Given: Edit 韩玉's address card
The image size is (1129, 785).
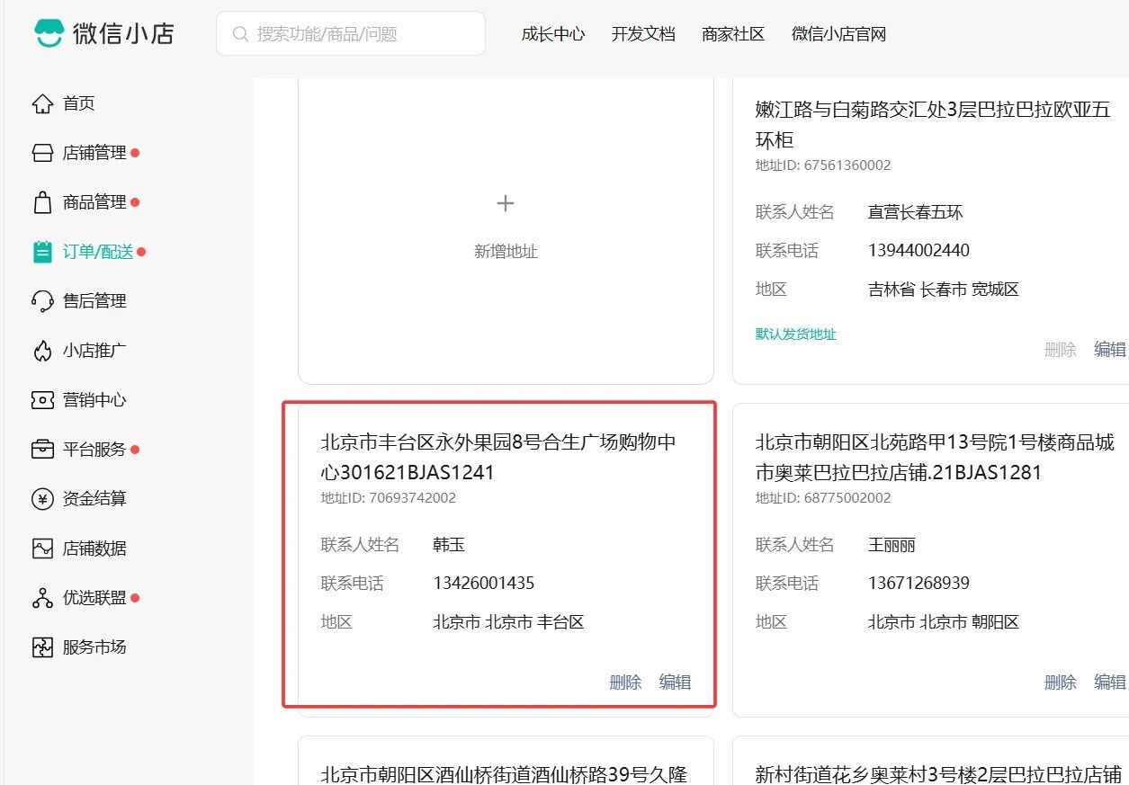Looking at the screenshot, I should click(x=676, y=682).
